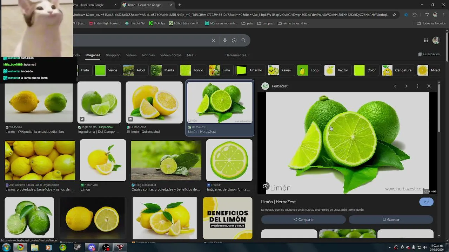Click the Compartir button
The image size is (449, 252).
click(303, 219)
